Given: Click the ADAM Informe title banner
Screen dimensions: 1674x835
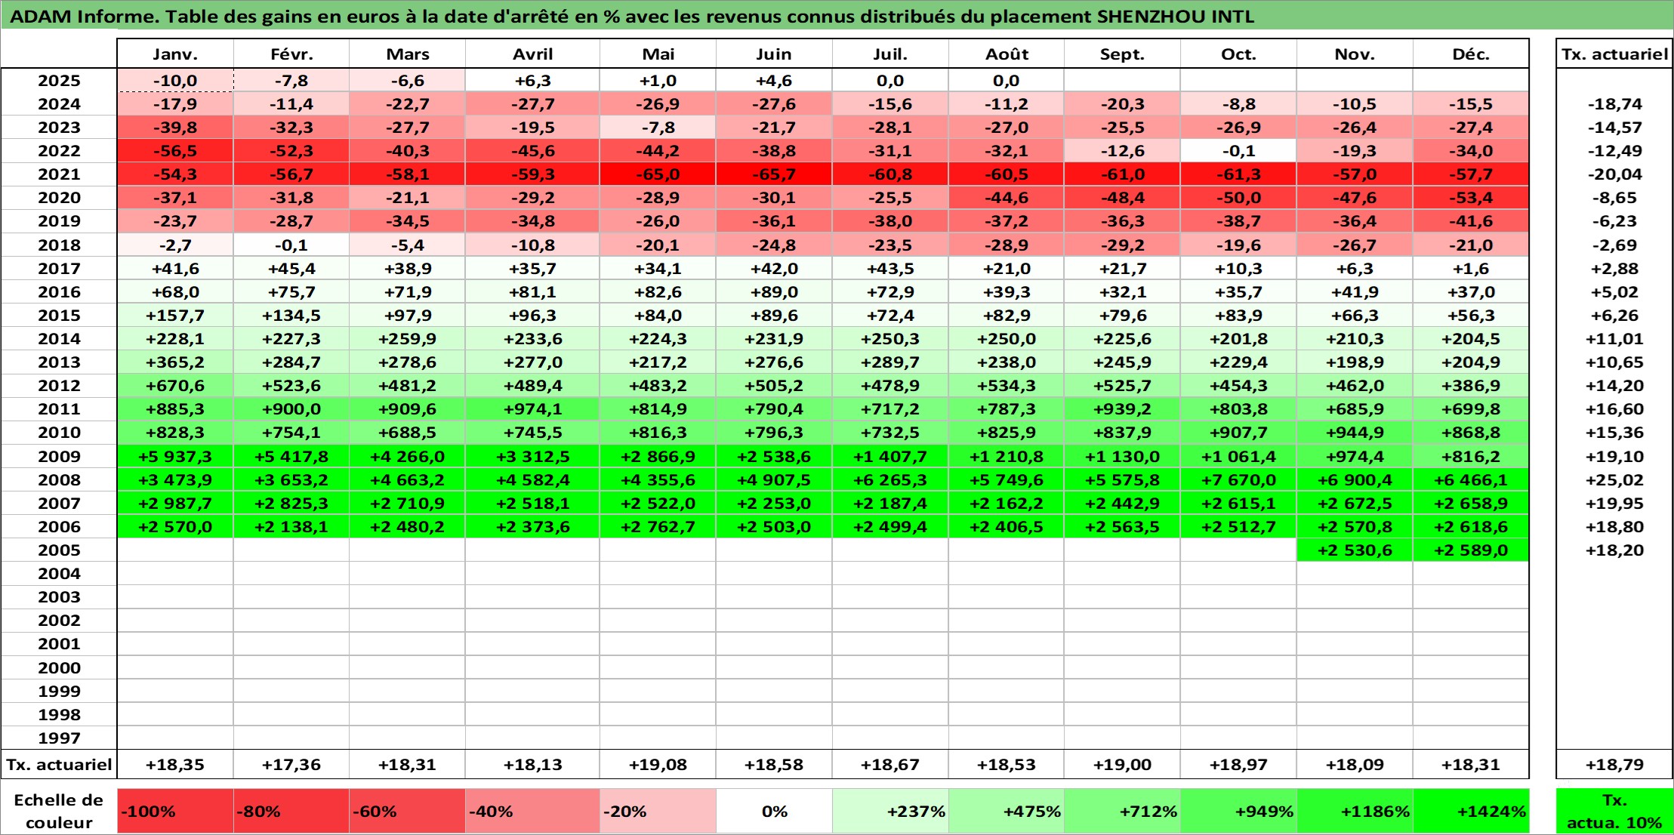Looking at the screenshot, I should point(837,16).
